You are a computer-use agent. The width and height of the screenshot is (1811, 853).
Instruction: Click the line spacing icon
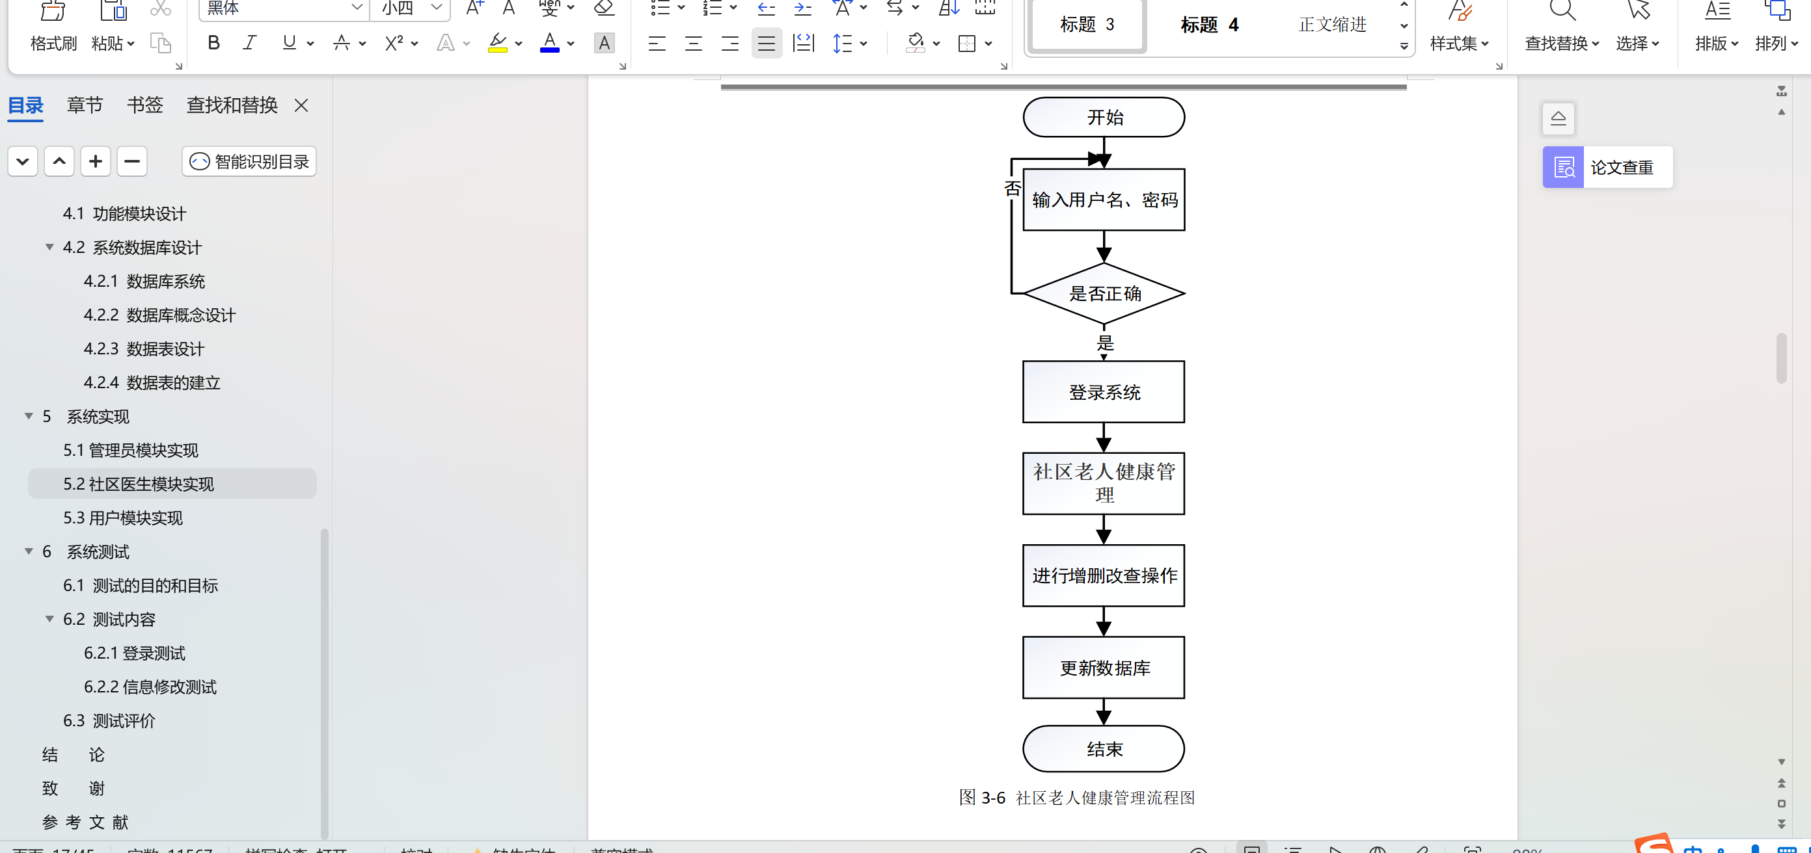(x=842, y=44)
